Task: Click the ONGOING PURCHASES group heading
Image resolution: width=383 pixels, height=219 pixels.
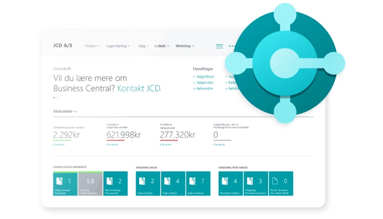Action: [x=233, y=168]
